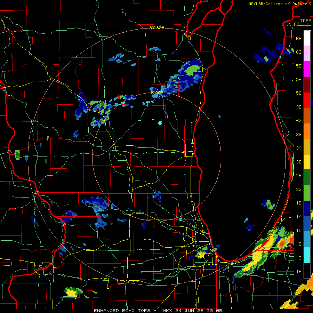Pick the light blue legend swatch
This screenshot has height=313, width=313.
click(x=307, y=239)
